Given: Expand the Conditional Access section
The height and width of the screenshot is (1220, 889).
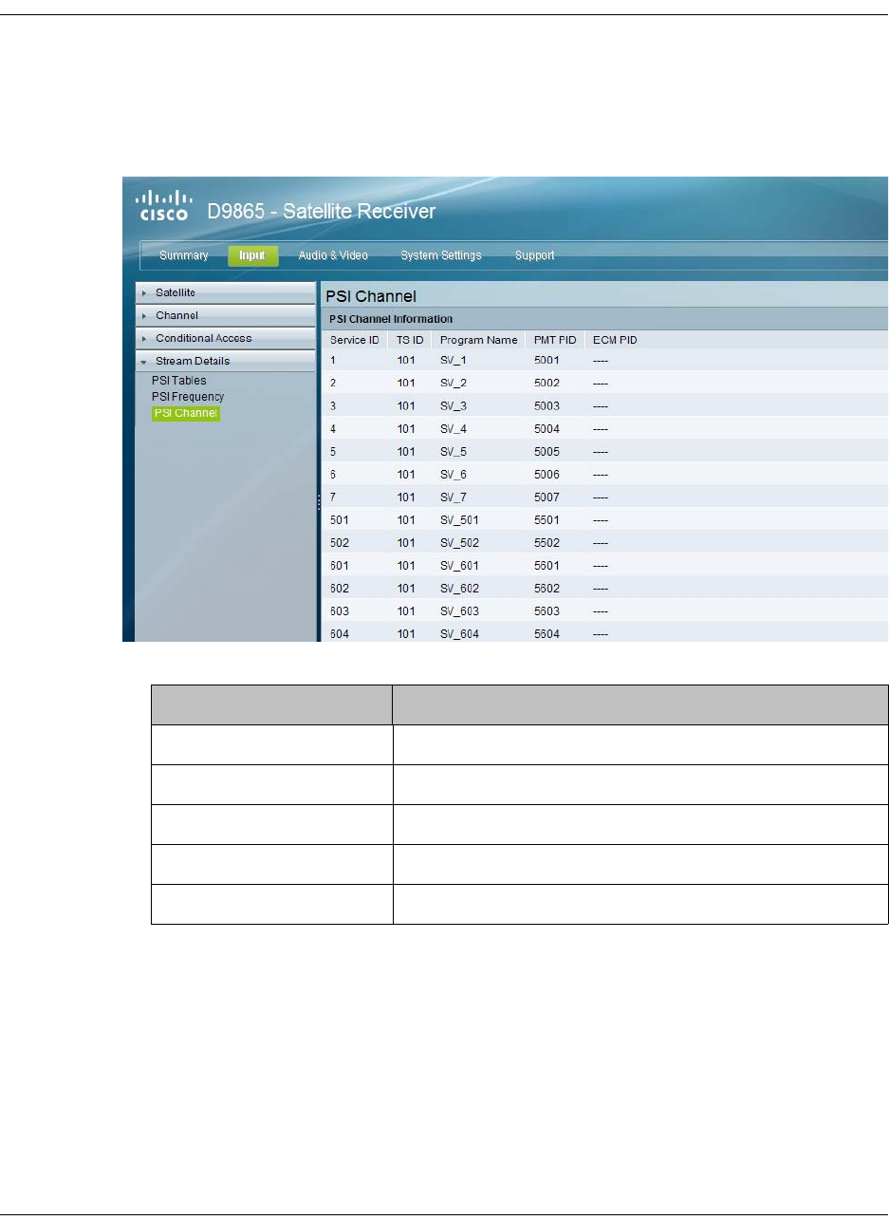Looking at the screenshot, I should (225, 338).
